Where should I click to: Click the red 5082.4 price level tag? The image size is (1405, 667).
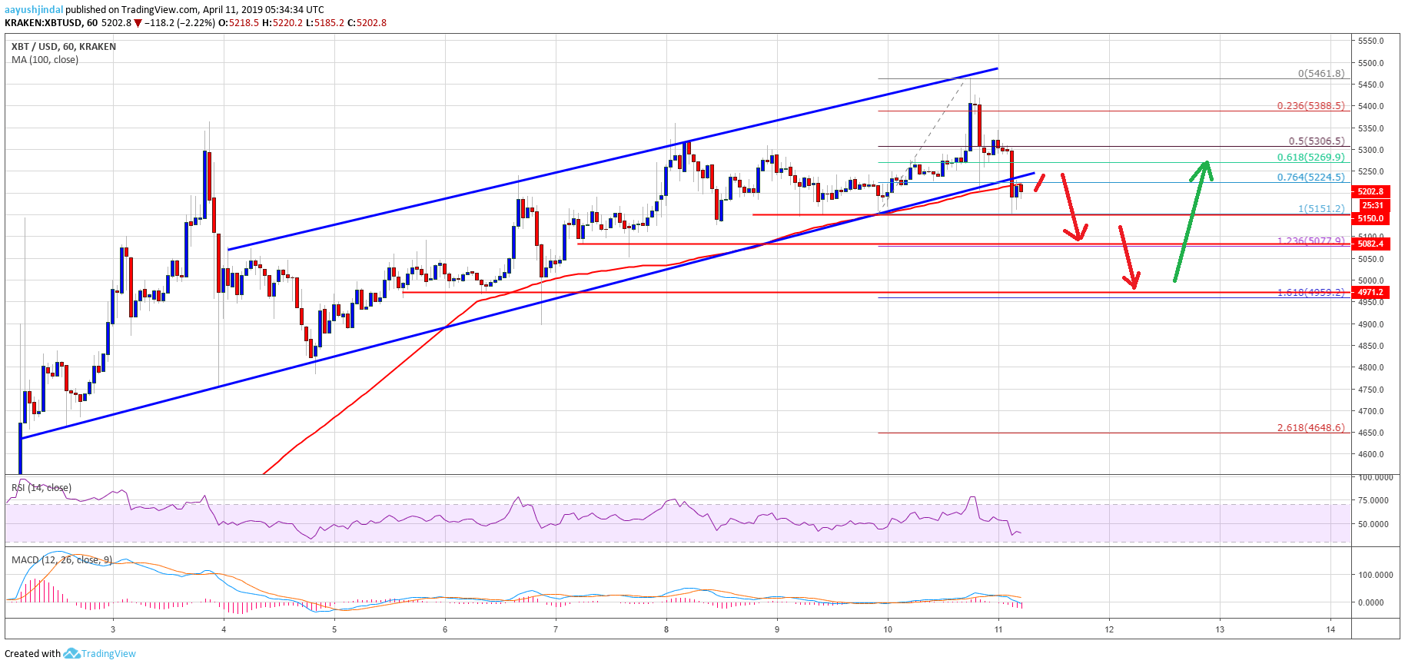point(1370,244)
